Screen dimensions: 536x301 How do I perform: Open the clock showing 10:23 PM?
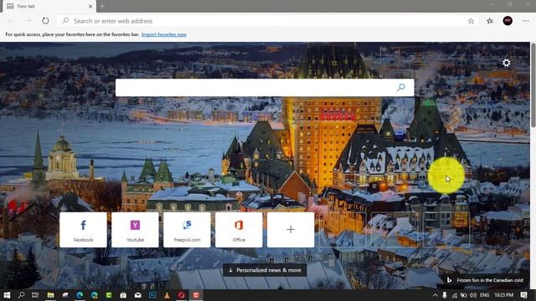tap(503, 295)
